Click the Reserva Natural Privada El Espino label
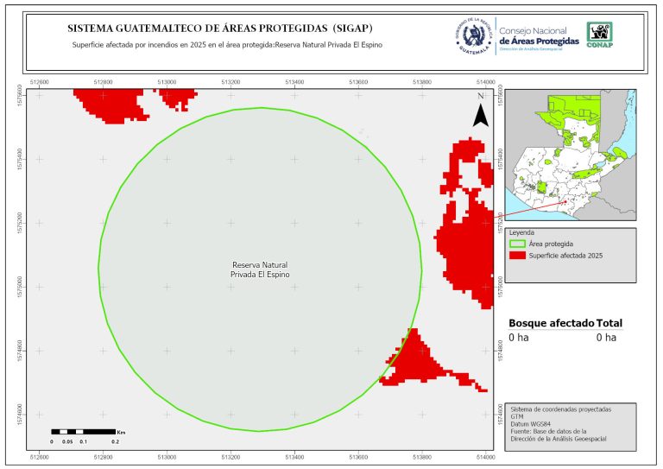 point(260,269)
